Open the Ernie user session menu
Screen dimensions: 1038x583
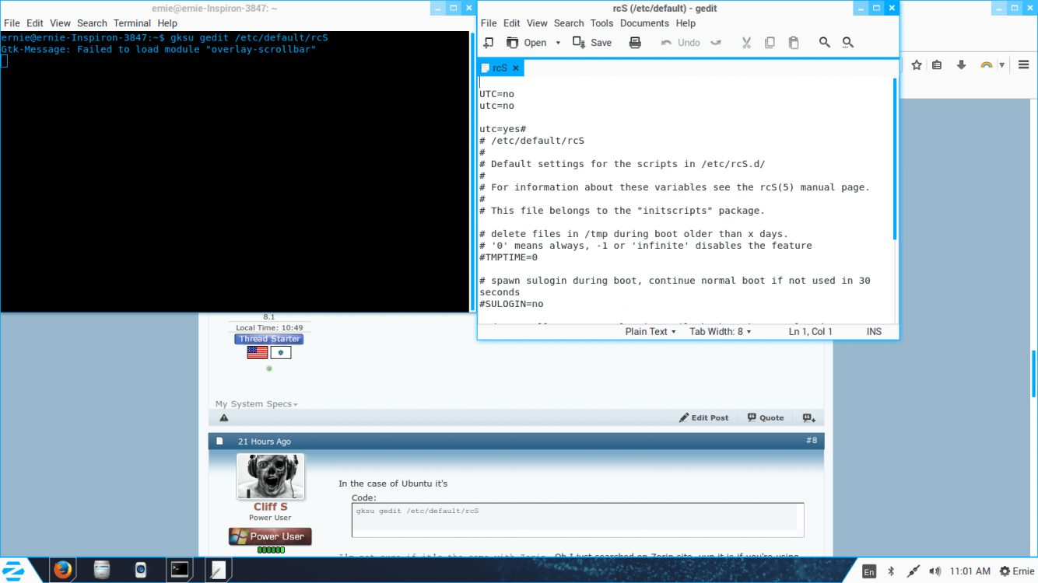click(x=1017, y=571)
